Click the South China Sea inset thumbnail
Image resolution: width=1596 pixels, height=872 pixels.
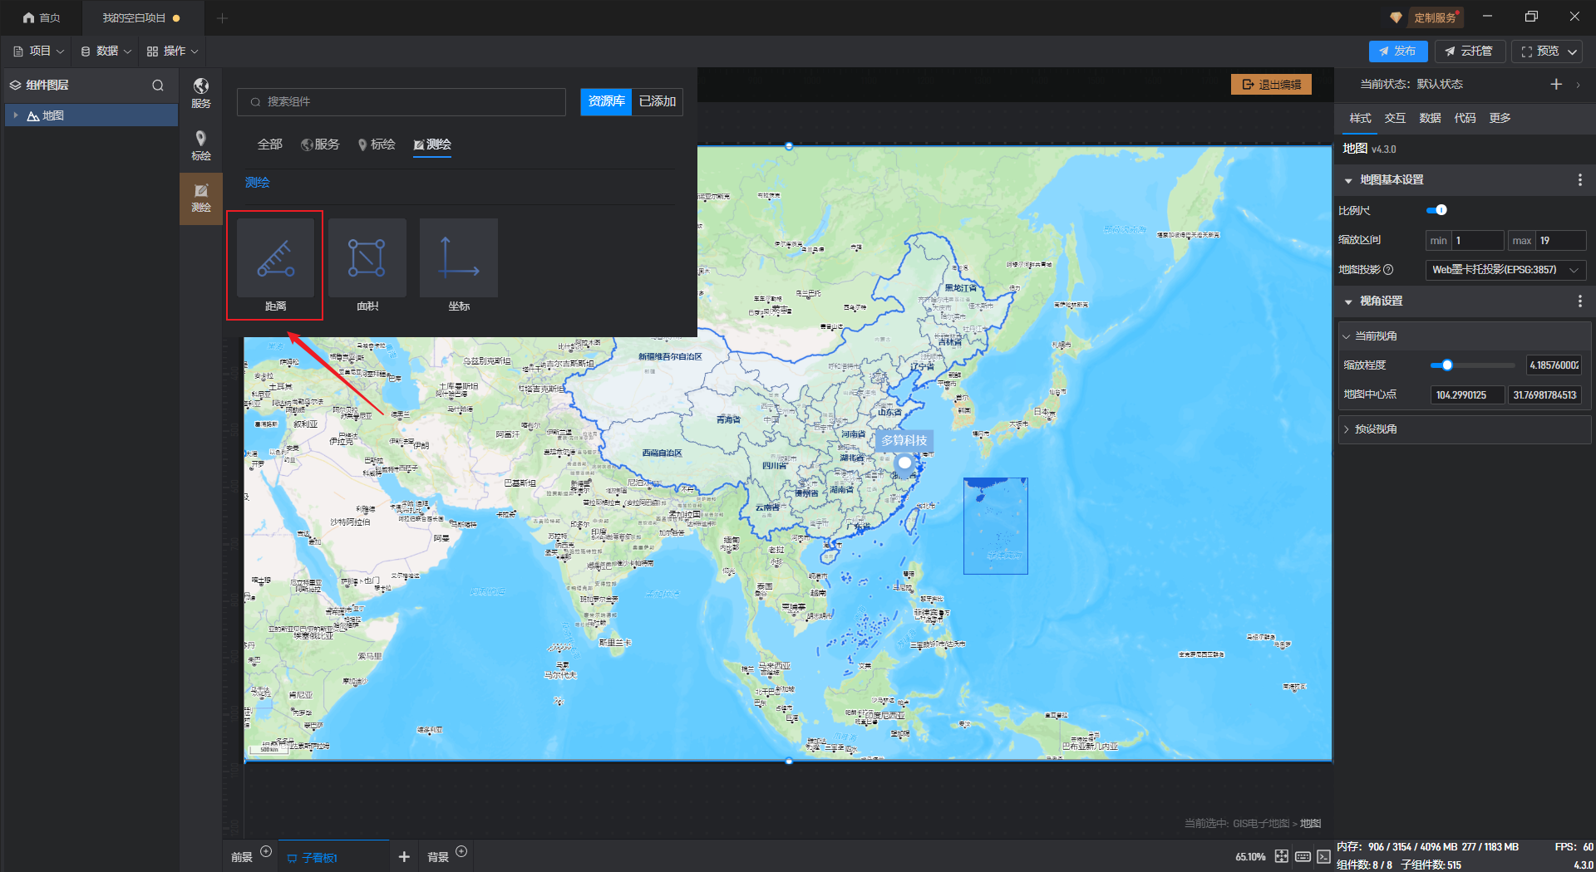(995, 526)
